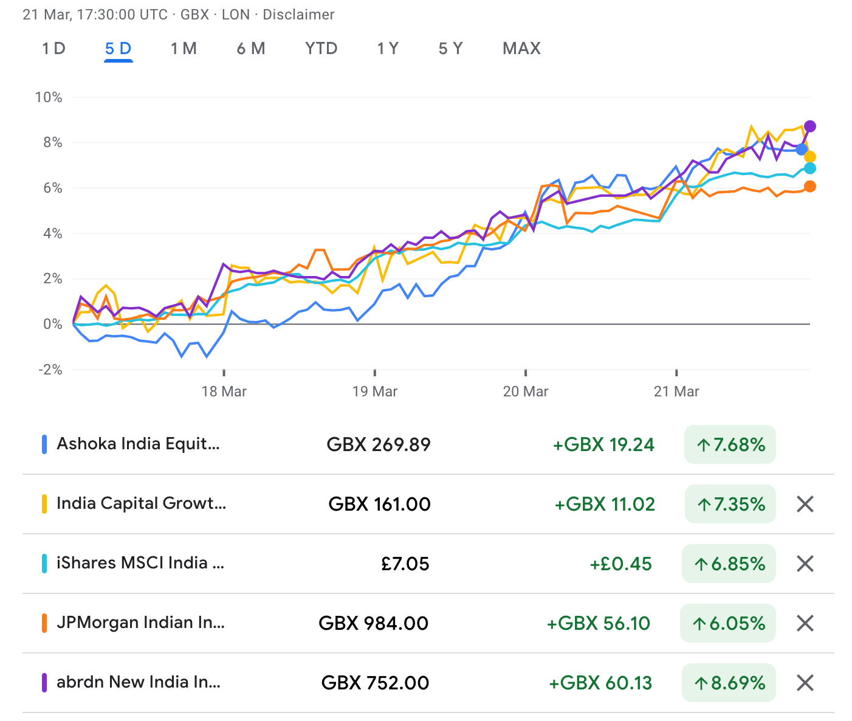Click purple endpoint dot on chart
Screen dimensions: 852x721
(x=810, y=126)
